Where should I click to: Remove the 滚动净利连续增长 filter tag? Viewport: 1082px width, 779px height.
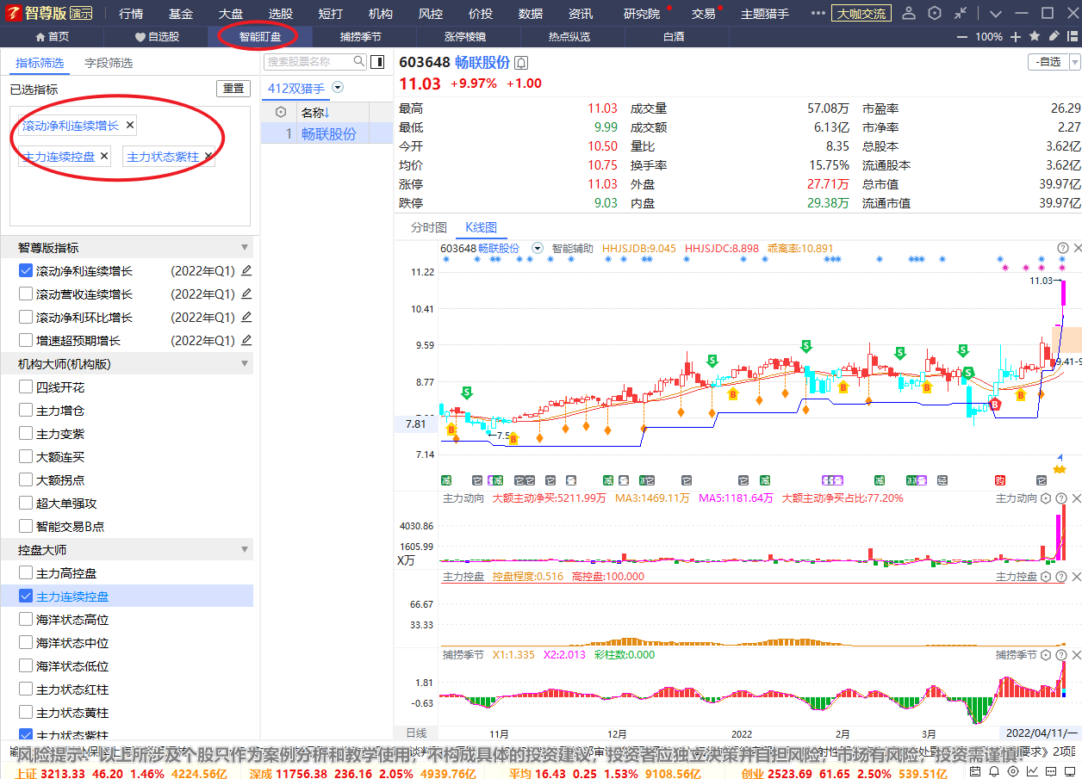[x=130, y=125]
